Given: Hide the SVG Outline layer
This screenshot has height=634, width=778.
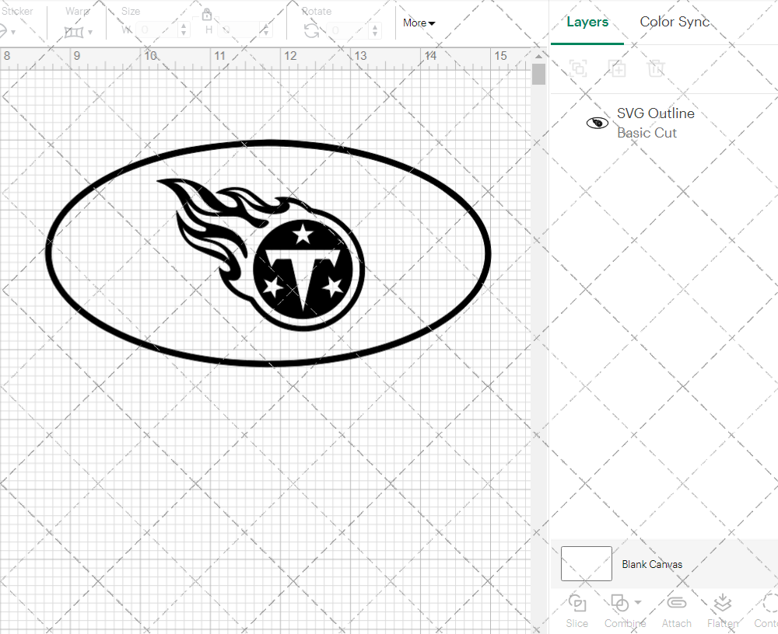Looking at the screenshot, I should click(x=597, y=123).
